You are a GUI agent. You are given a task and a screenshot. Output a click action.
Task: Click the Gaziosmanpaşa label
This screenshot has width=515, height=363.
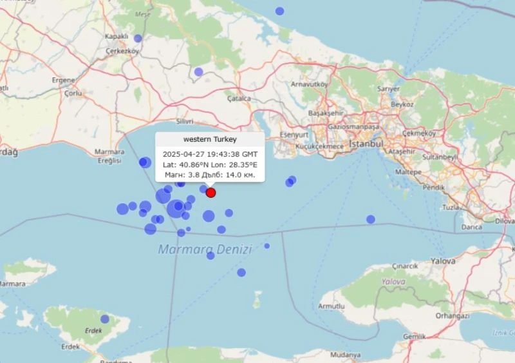click(353, 127)
